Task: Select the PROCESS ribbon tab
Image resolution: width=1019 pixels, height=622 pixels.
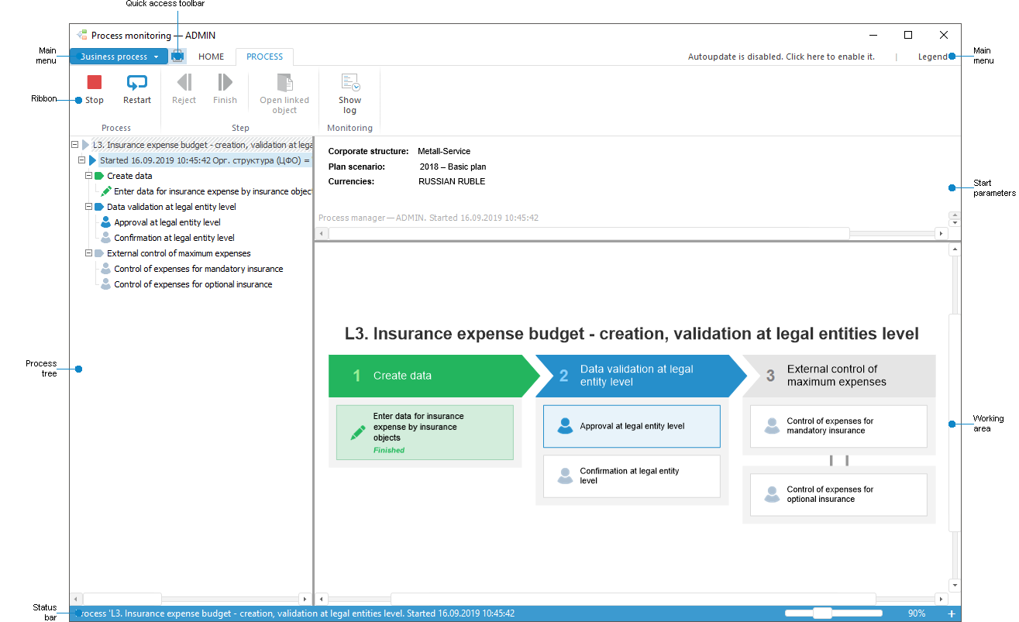Action: click(265, 57)
